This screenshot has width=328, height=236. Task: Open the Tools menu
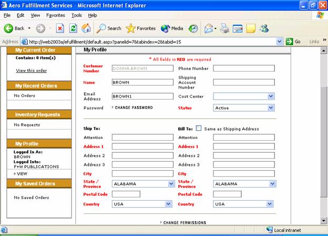(77, 15)
